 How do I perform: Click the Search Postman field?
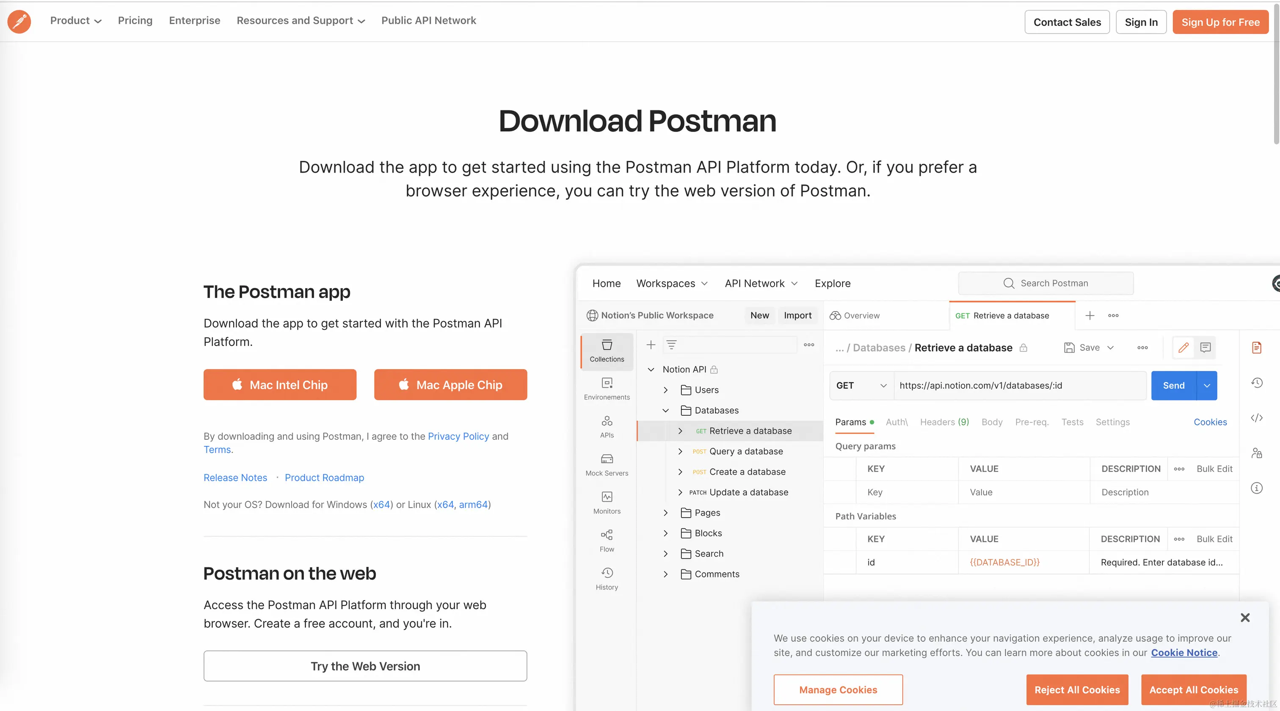coord(1046,283)
